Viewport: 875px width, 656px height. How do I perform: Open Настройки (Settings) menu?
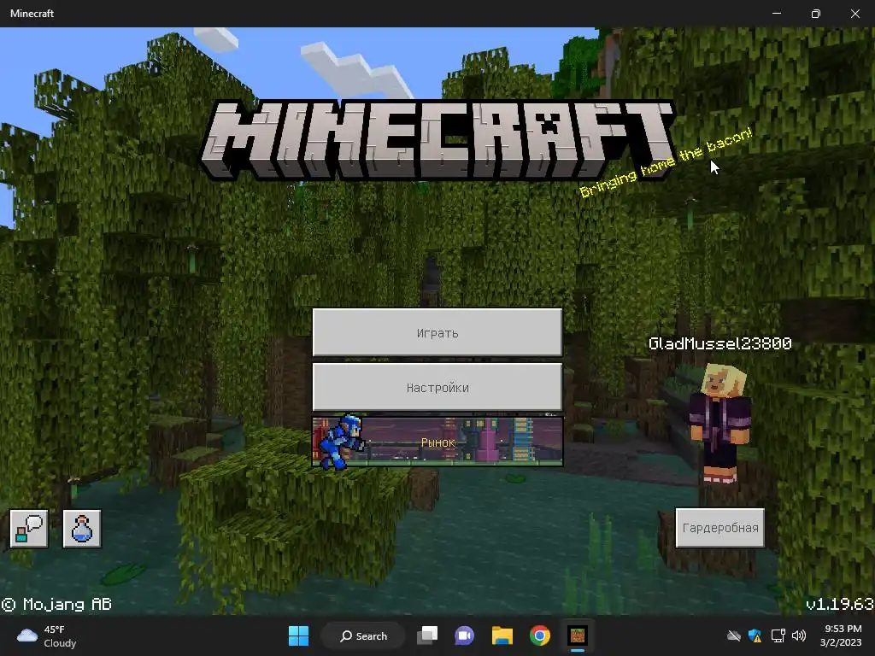point(437,387)
